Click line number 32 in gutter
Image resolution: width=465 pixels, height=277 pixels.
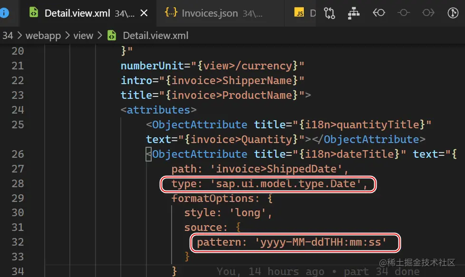click(x=18, y=242)
